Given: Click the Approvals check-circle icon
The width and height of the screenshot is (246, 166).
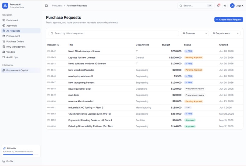Looking at the screenshot, I should click(x=4, y=25).
